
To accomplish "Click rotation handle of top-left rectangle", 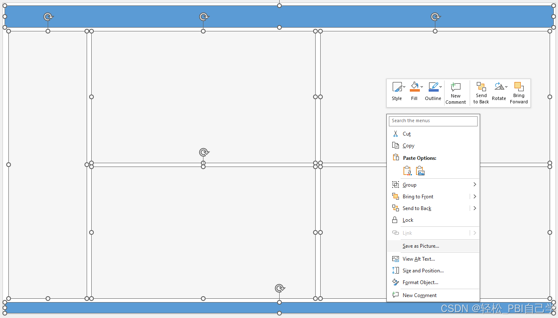I will pyautogui.click(x=48, y=17).
